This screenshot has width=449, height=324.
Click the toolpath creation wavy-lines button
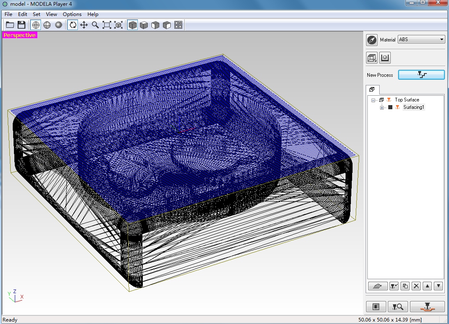378,286
